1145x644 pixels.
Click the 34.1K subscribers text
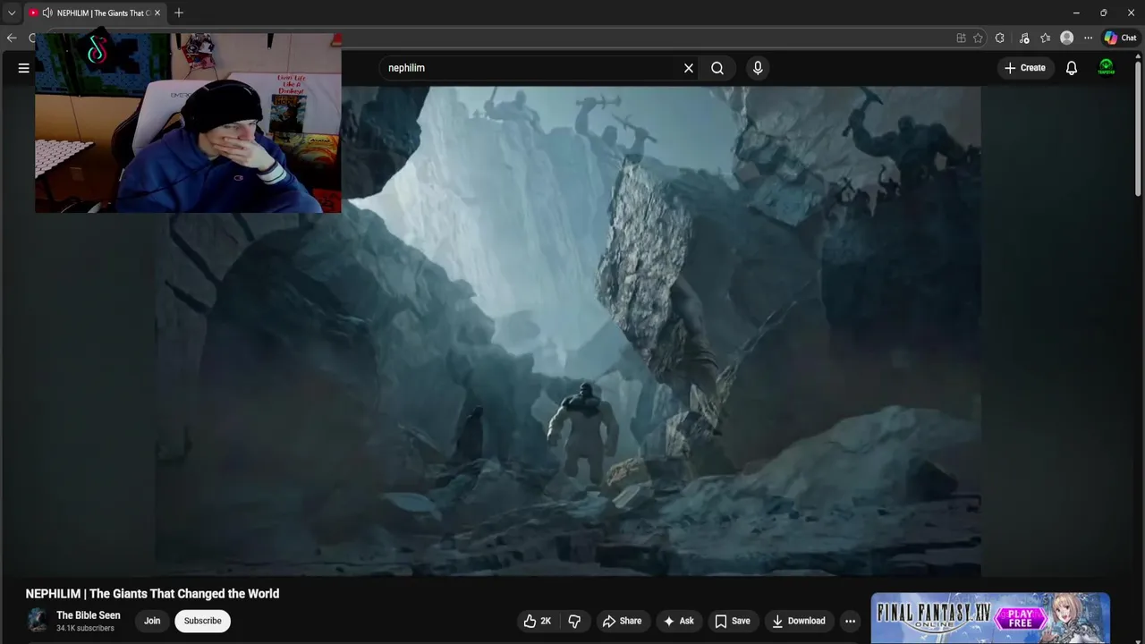coord(85,629)
